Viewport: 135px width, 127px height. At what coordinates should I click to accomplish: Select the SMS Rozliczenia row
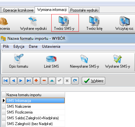click(x=35, y=112)
